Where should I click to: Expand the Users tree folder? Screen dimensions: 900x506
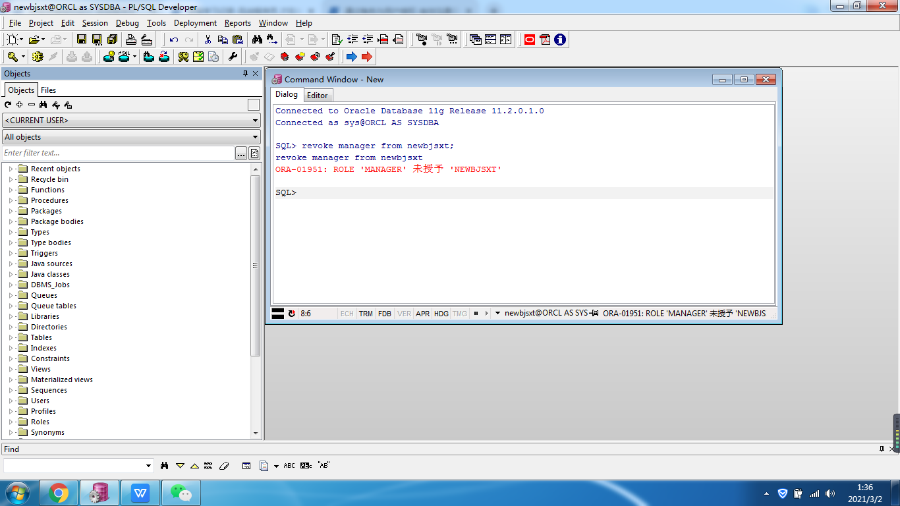[11, 401]
